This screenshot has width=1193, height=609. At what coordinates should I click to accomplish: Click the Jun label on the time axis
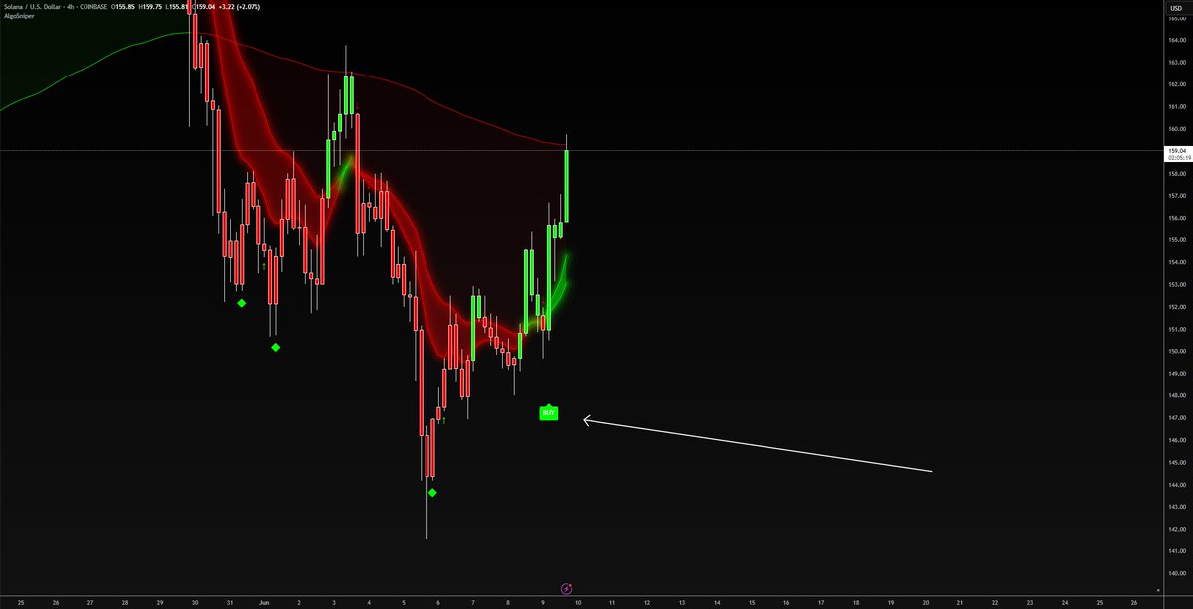click(263, 602)
